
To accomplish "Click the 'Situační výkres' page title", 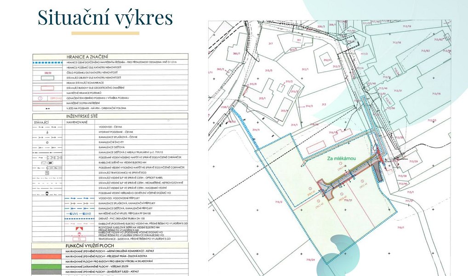I will point(105,17).
